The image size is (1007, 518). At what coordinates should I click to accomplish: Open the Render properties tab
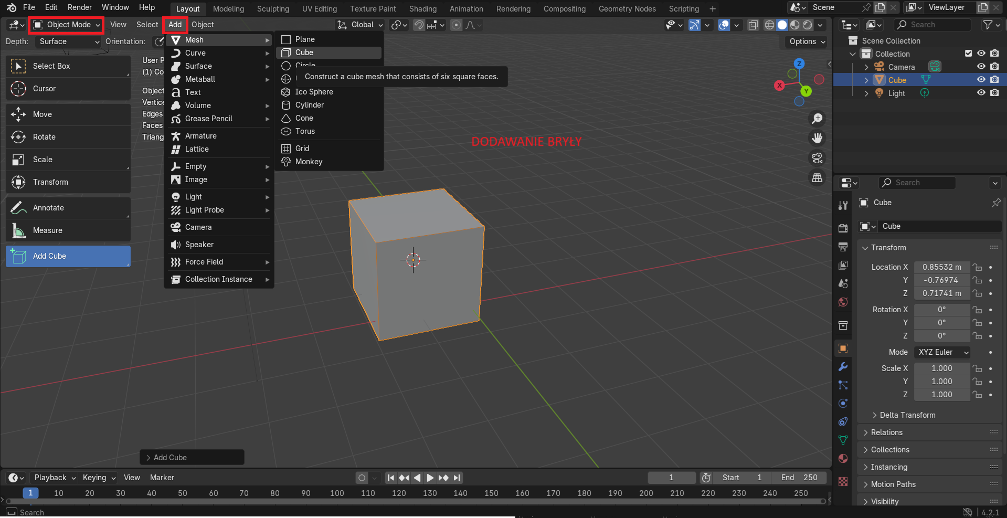843,228
